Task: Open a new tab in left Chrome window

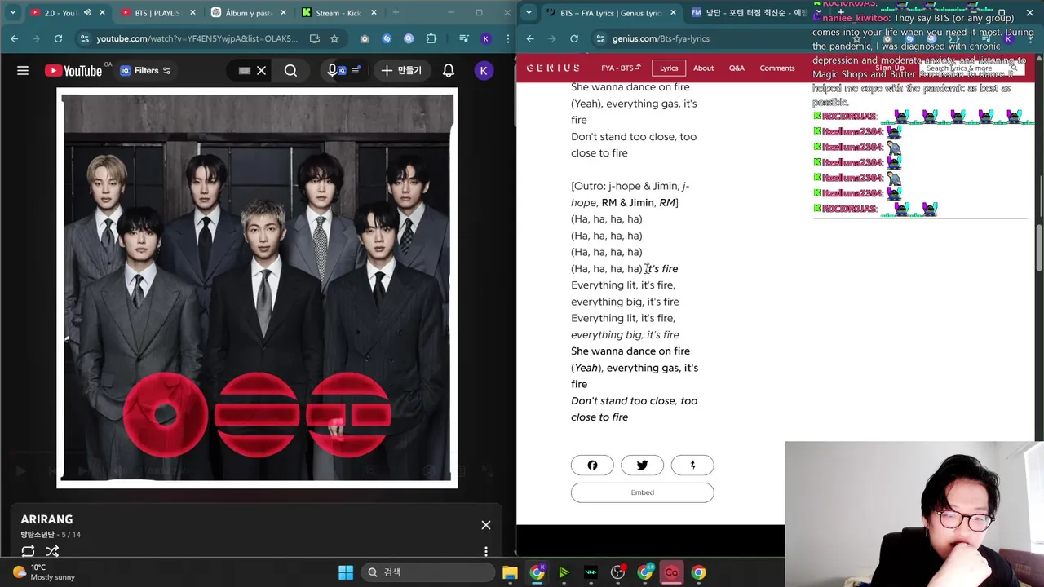Action: tap(396, 13)
